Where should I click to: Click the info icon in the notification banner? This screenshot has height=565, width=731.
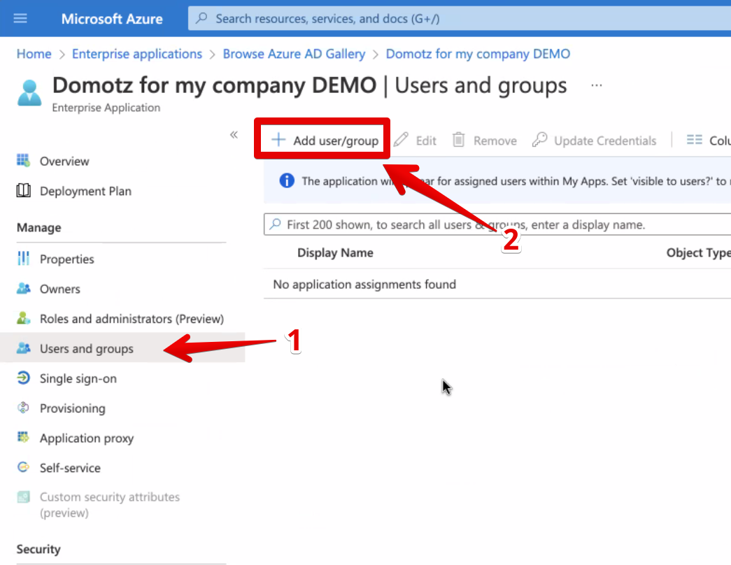click(286, 180)
